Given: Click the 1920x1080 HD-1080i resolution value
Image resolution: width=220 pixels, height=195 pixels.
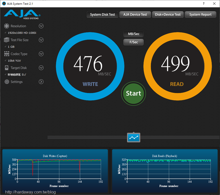Looking at the screenshot, I should (x=22, y=33).
